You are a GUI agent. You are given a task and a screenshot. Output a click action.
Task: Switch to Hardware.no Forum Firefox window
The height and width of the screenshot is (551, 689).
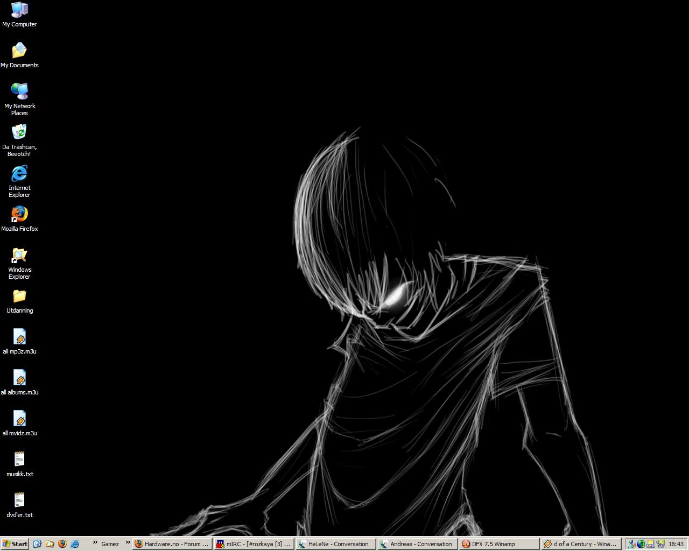pos(172,544)
